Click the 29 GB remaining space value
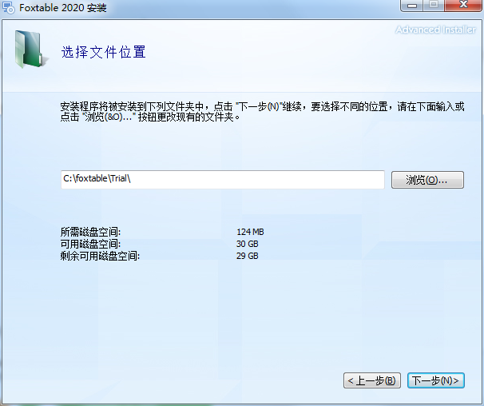Viewport: 484px width, 406px height. click(x=248, y=256)
